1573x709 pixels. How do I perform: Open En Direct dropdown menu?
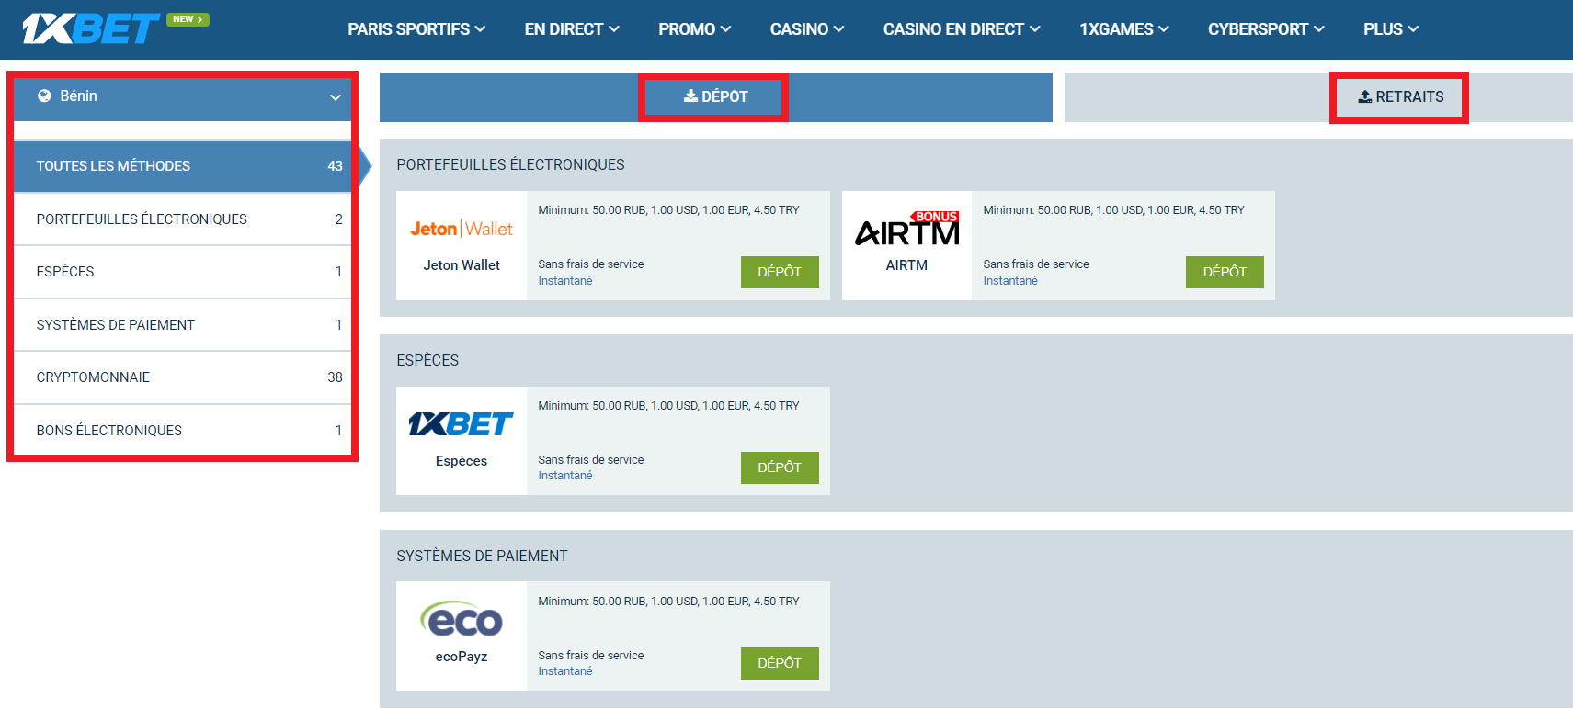point(572,29)
